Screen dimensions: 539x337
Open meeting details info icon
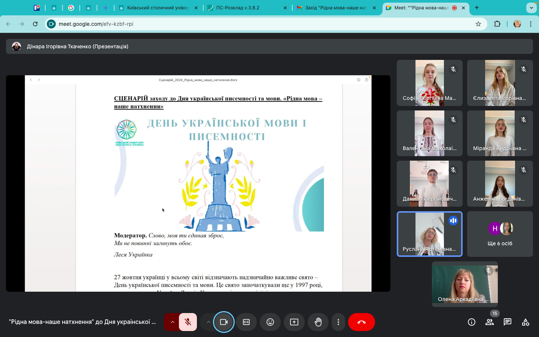click(x=472, y=322)
